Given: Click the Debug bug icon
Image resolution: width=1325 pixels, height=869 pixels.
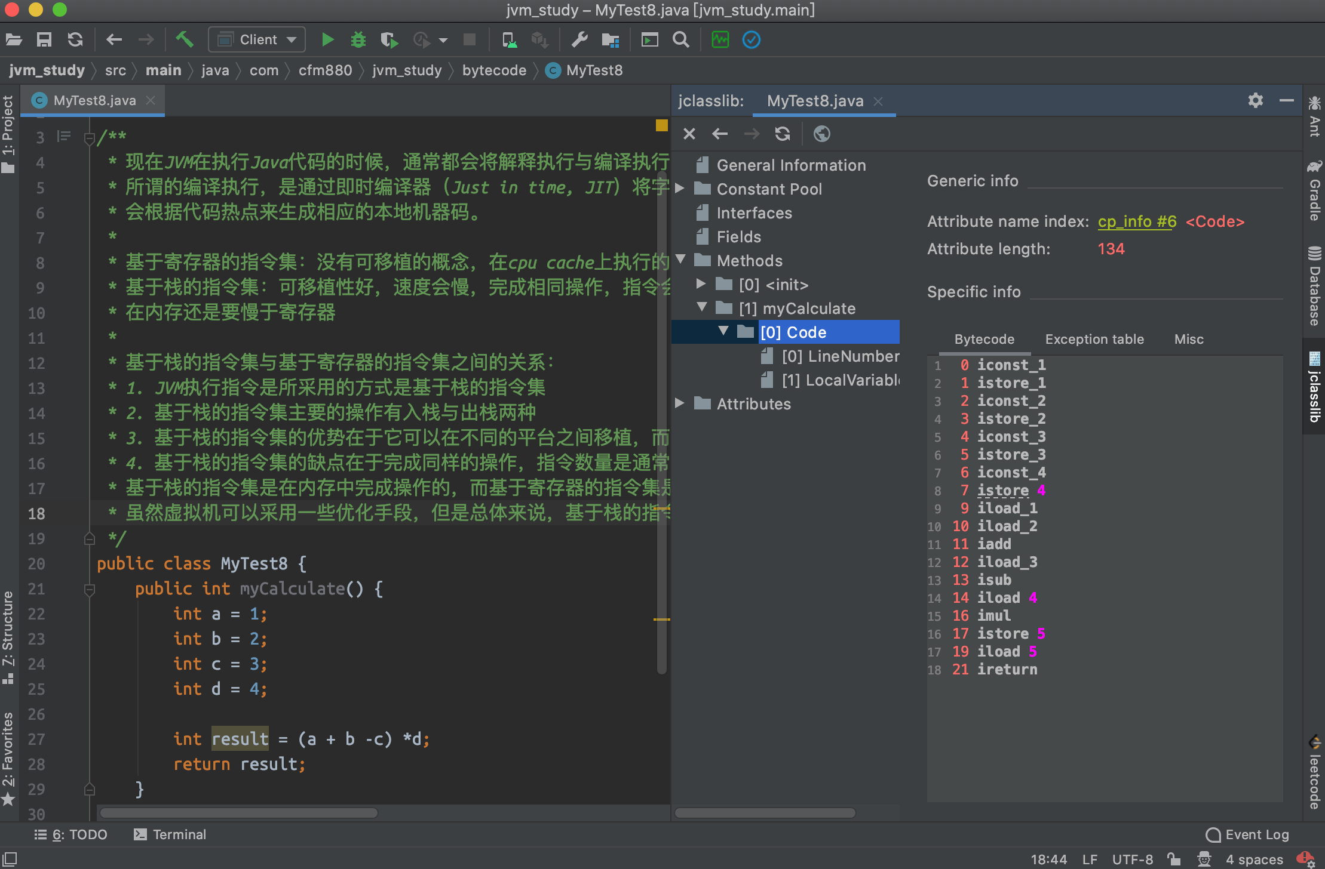Looking at the screenshot, I should pyautogui.click(x=358, y=40).
